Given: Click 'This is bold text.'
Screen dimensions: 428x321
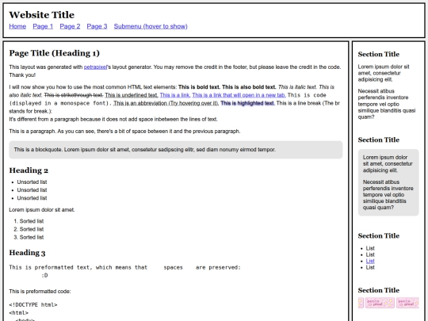Looking at the screenshot, I should pyautogui.click(x=199, y=87).
